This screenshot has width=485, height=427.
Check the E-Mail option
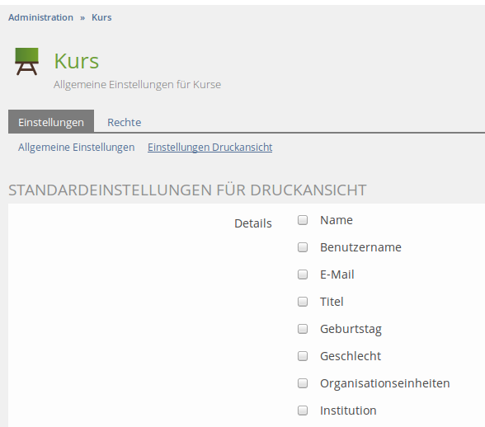pos(303,274)
